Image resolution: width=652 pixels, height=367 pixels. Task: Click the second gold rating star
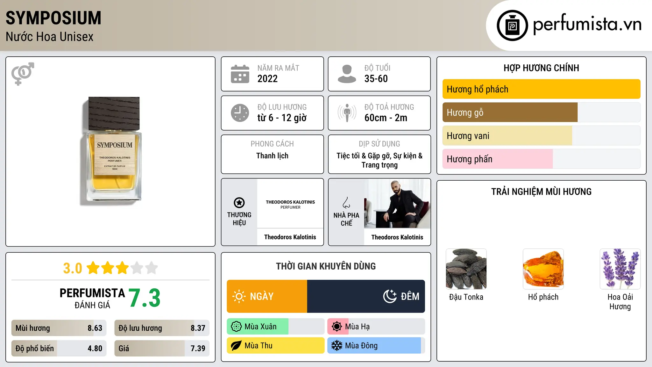tap(108, 268)
